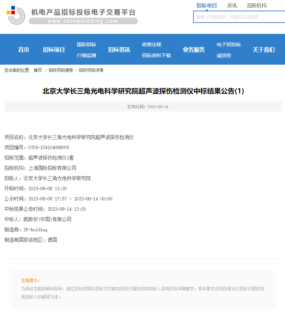The height and width of the screenshot is (315, 285).
Task: Click the 中标结果公告时间 line
Action: pyautogui.click(x=45, y=209)
